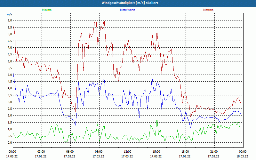Click the '21:00' time axis label
Image resolution: width=256 pixels, height=160 pixels.
[214, 152]
